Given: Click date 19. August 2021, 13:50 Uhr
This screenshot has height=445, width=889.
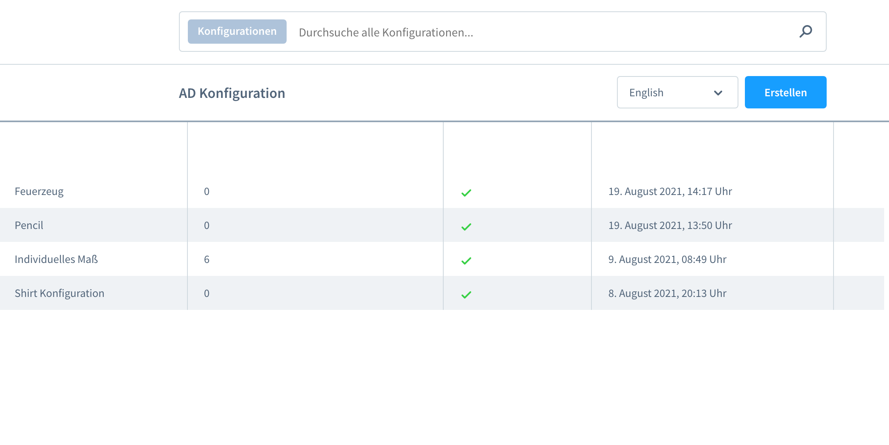Looking at the screenshot, I should point(670,225).
